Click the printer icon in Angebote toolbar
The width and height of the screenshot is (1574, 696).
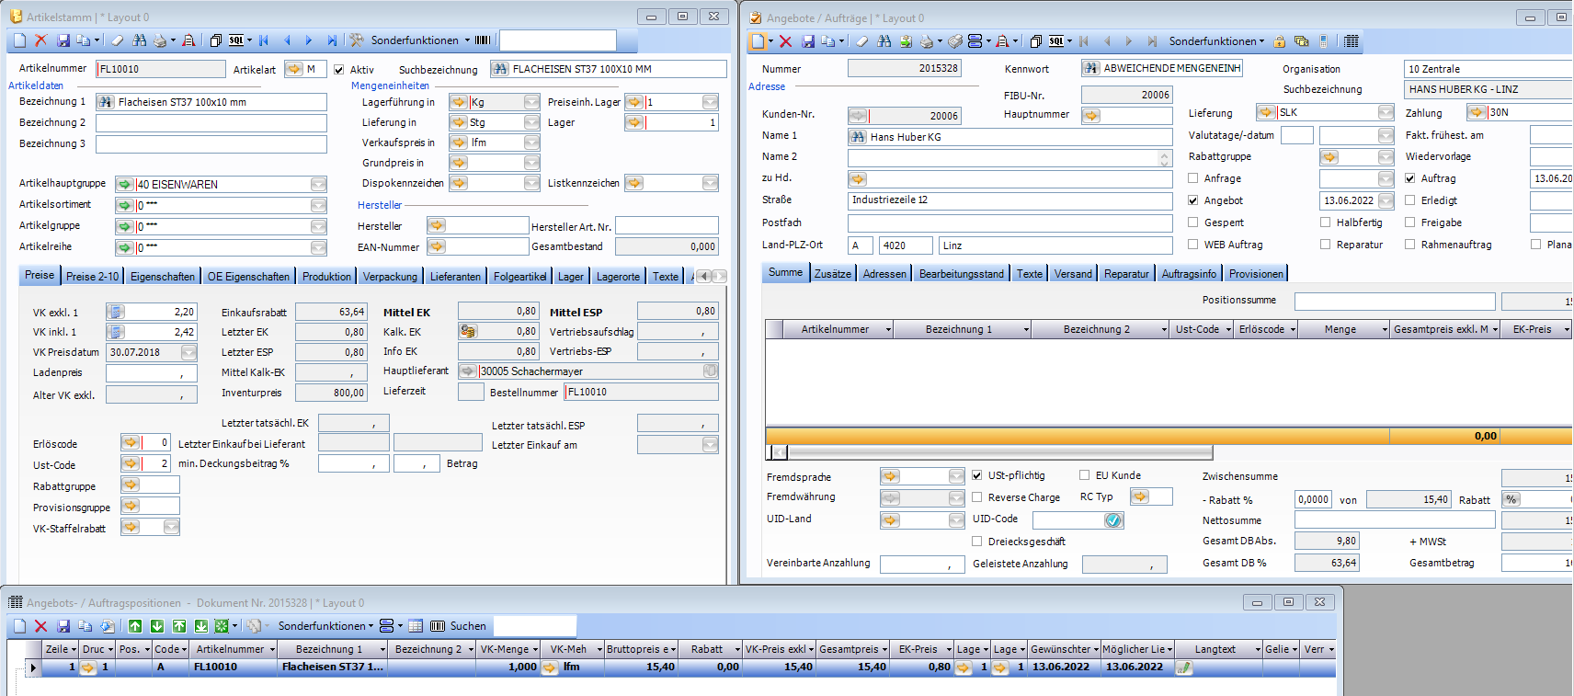(x=926, y=41)
